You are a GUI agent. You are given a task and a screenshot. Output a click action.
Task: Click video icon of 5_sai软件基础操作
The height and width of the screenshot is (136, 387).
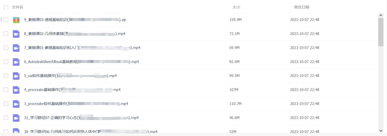point(16,76)
